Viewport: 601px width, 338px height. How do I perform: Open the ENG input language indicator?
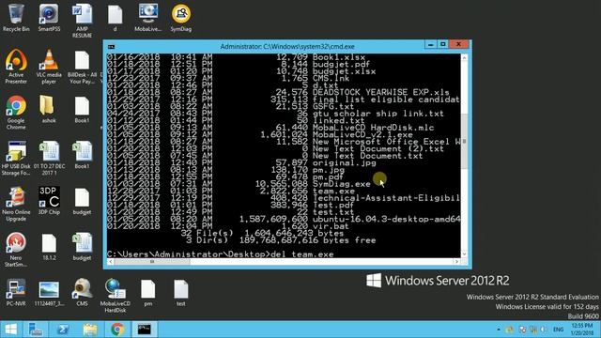pyautogui.click(x=559, y=330)
